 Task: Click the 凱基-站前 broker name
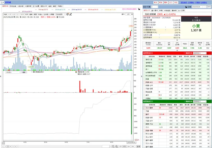click(x=149, y=118)
